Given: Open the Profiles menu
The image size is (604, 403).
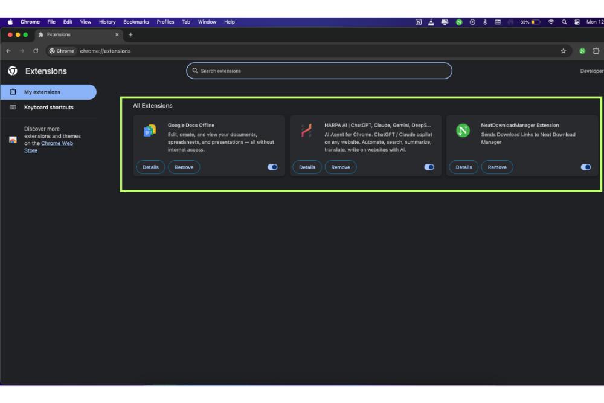Looking at the screenshot, I should [165, 22].
